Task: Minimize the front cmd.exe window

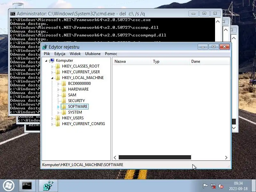Action: 193,13
